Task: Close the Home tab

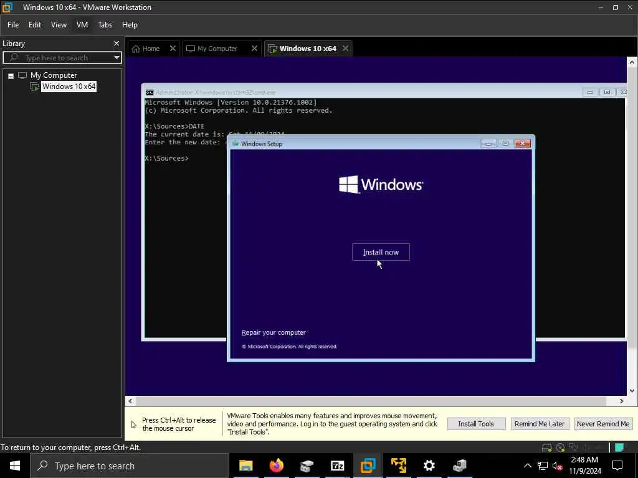Action: pos(173,49)
